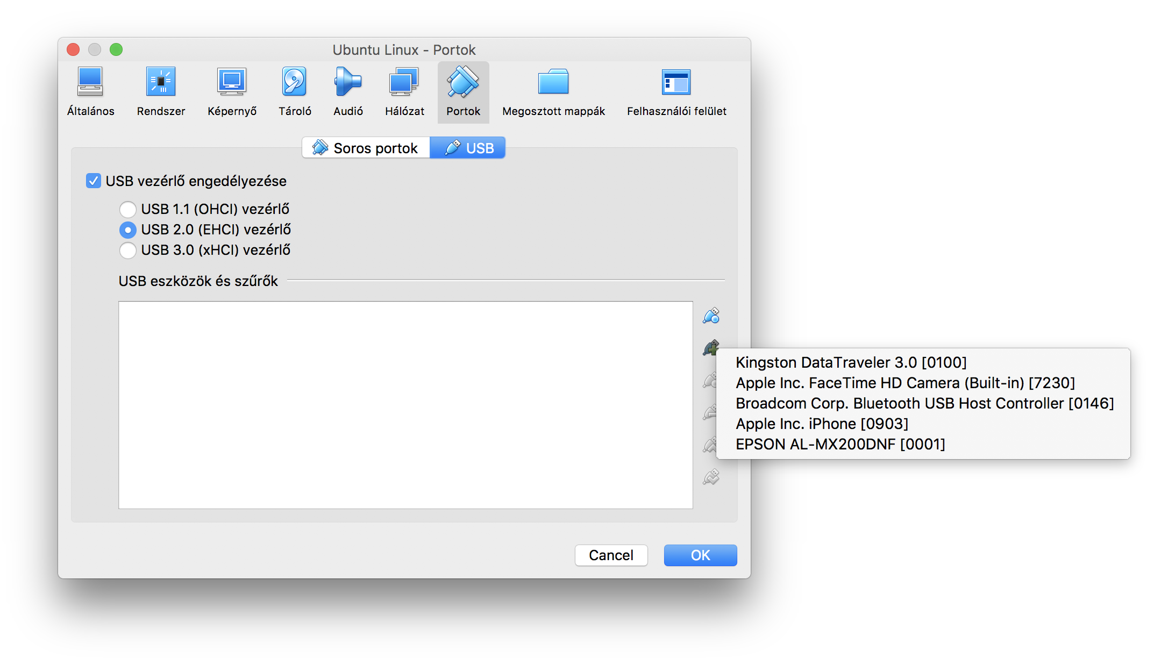Viewport: 1168px width, 658px height.
Task: Open the Felhasználói felület section
Action: [x=676, y=92]
